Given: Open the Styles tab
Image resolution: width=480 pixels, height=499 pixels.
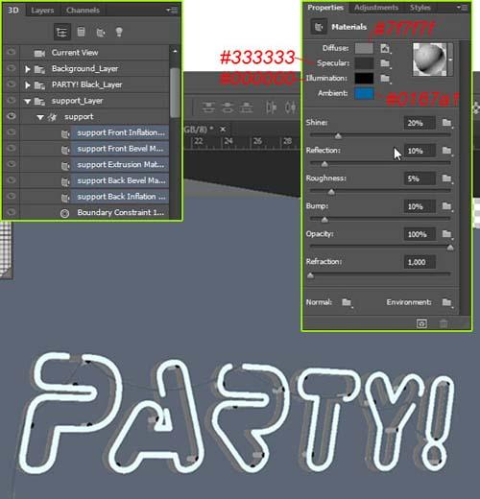Looking at the screenshot, I should click(x=420, y=8).
